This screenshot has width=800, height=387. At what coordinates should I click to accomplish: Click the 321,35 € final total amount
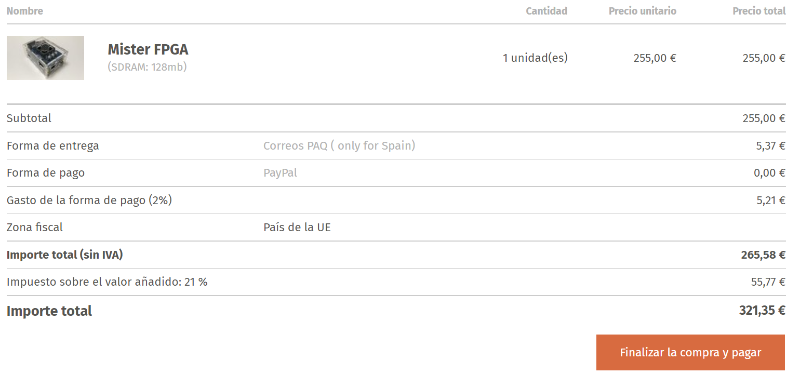click(x=762, y=311)
